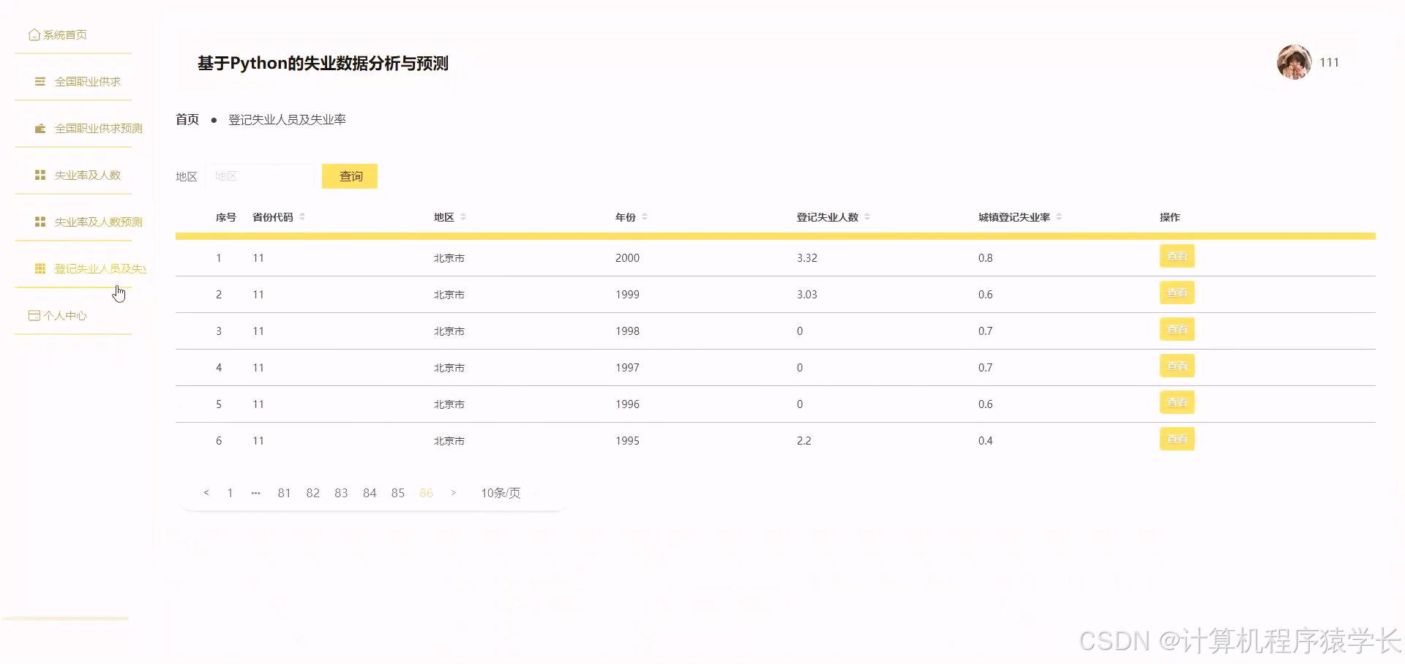This screenshot has height=664, width=1405.
Task: Open the 10条/页 page size dropdown
Action: pyautogui.click(x=500, y=493)
